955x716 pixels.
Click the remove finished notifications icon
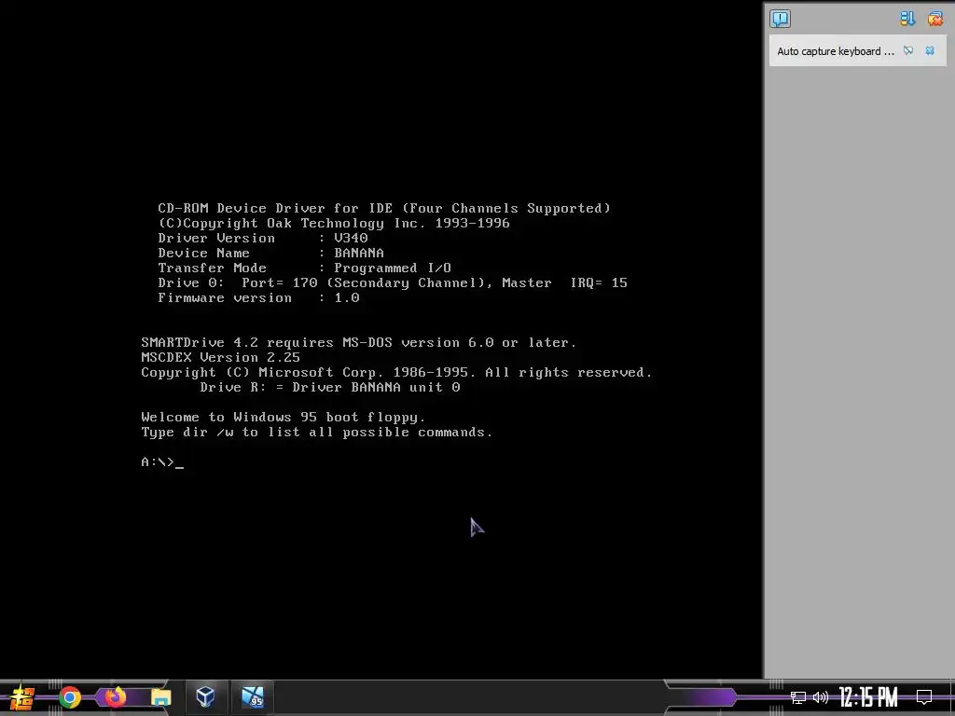(x=934, y=19)
